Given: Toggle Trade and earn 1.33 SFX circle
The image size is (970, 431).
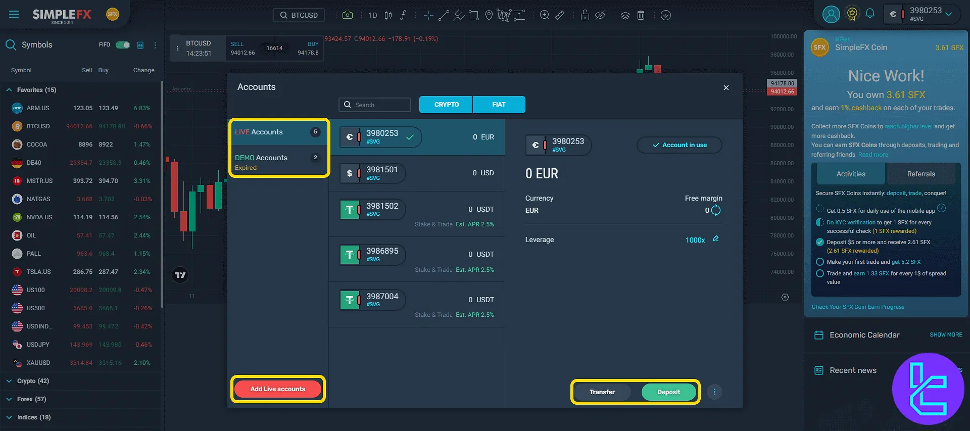Looking at the screenshot, I should [820, 273].
